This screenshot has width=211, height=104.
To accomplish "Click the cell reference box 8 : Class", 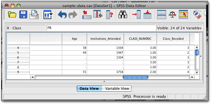I will 26,28.
